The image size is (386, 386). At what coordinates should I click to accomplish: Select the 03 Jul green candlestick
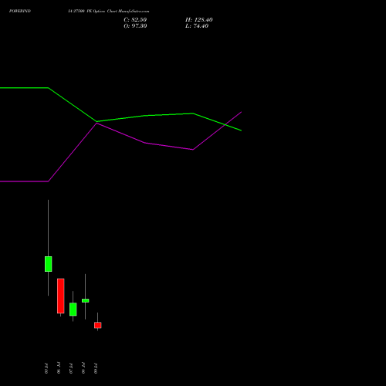pyautogui.click(x=48, y=264)
